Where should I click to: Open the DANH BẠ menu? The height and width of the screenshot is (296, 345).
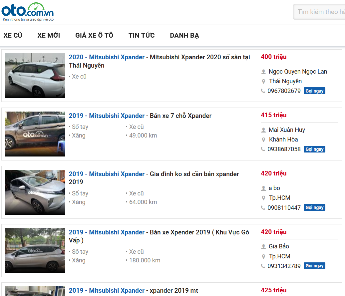(x=184, y=35)
